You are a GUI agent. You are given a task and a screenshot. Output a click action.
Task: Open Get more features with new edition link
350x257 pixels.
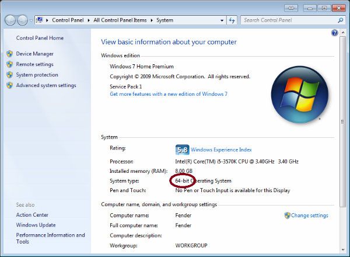tap(169, 94)
